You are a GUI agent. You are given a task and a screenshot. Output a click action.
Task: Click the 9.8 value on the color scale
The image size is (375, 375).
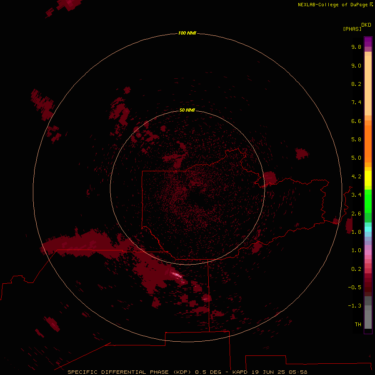pos(356,47)
